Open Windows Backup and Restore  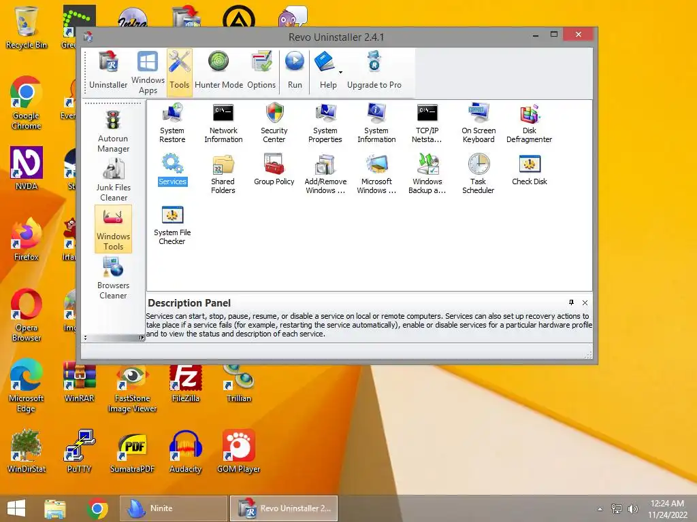(x=427, y=174)
